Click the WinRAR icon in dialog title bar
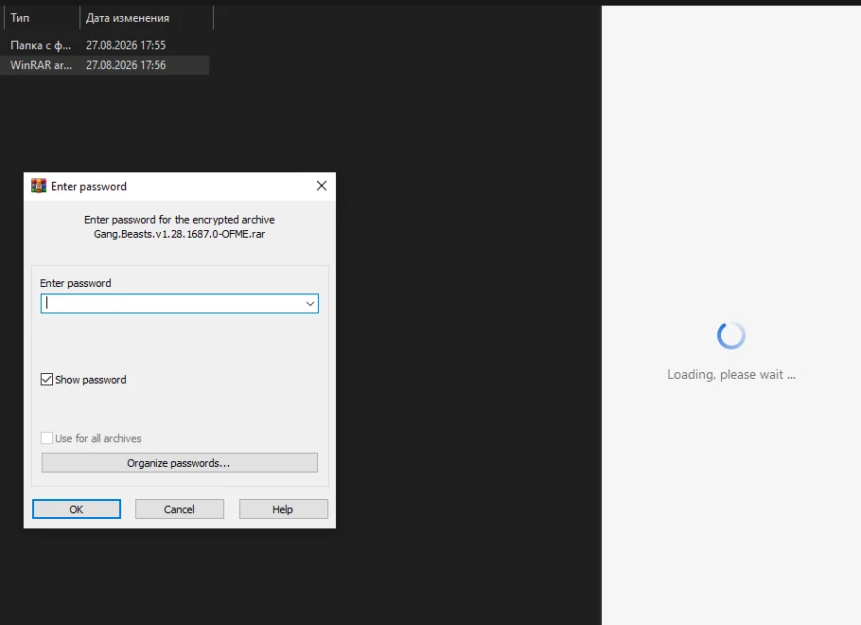The width and height of the screenshot is (861, 625). tap(39, 187)
